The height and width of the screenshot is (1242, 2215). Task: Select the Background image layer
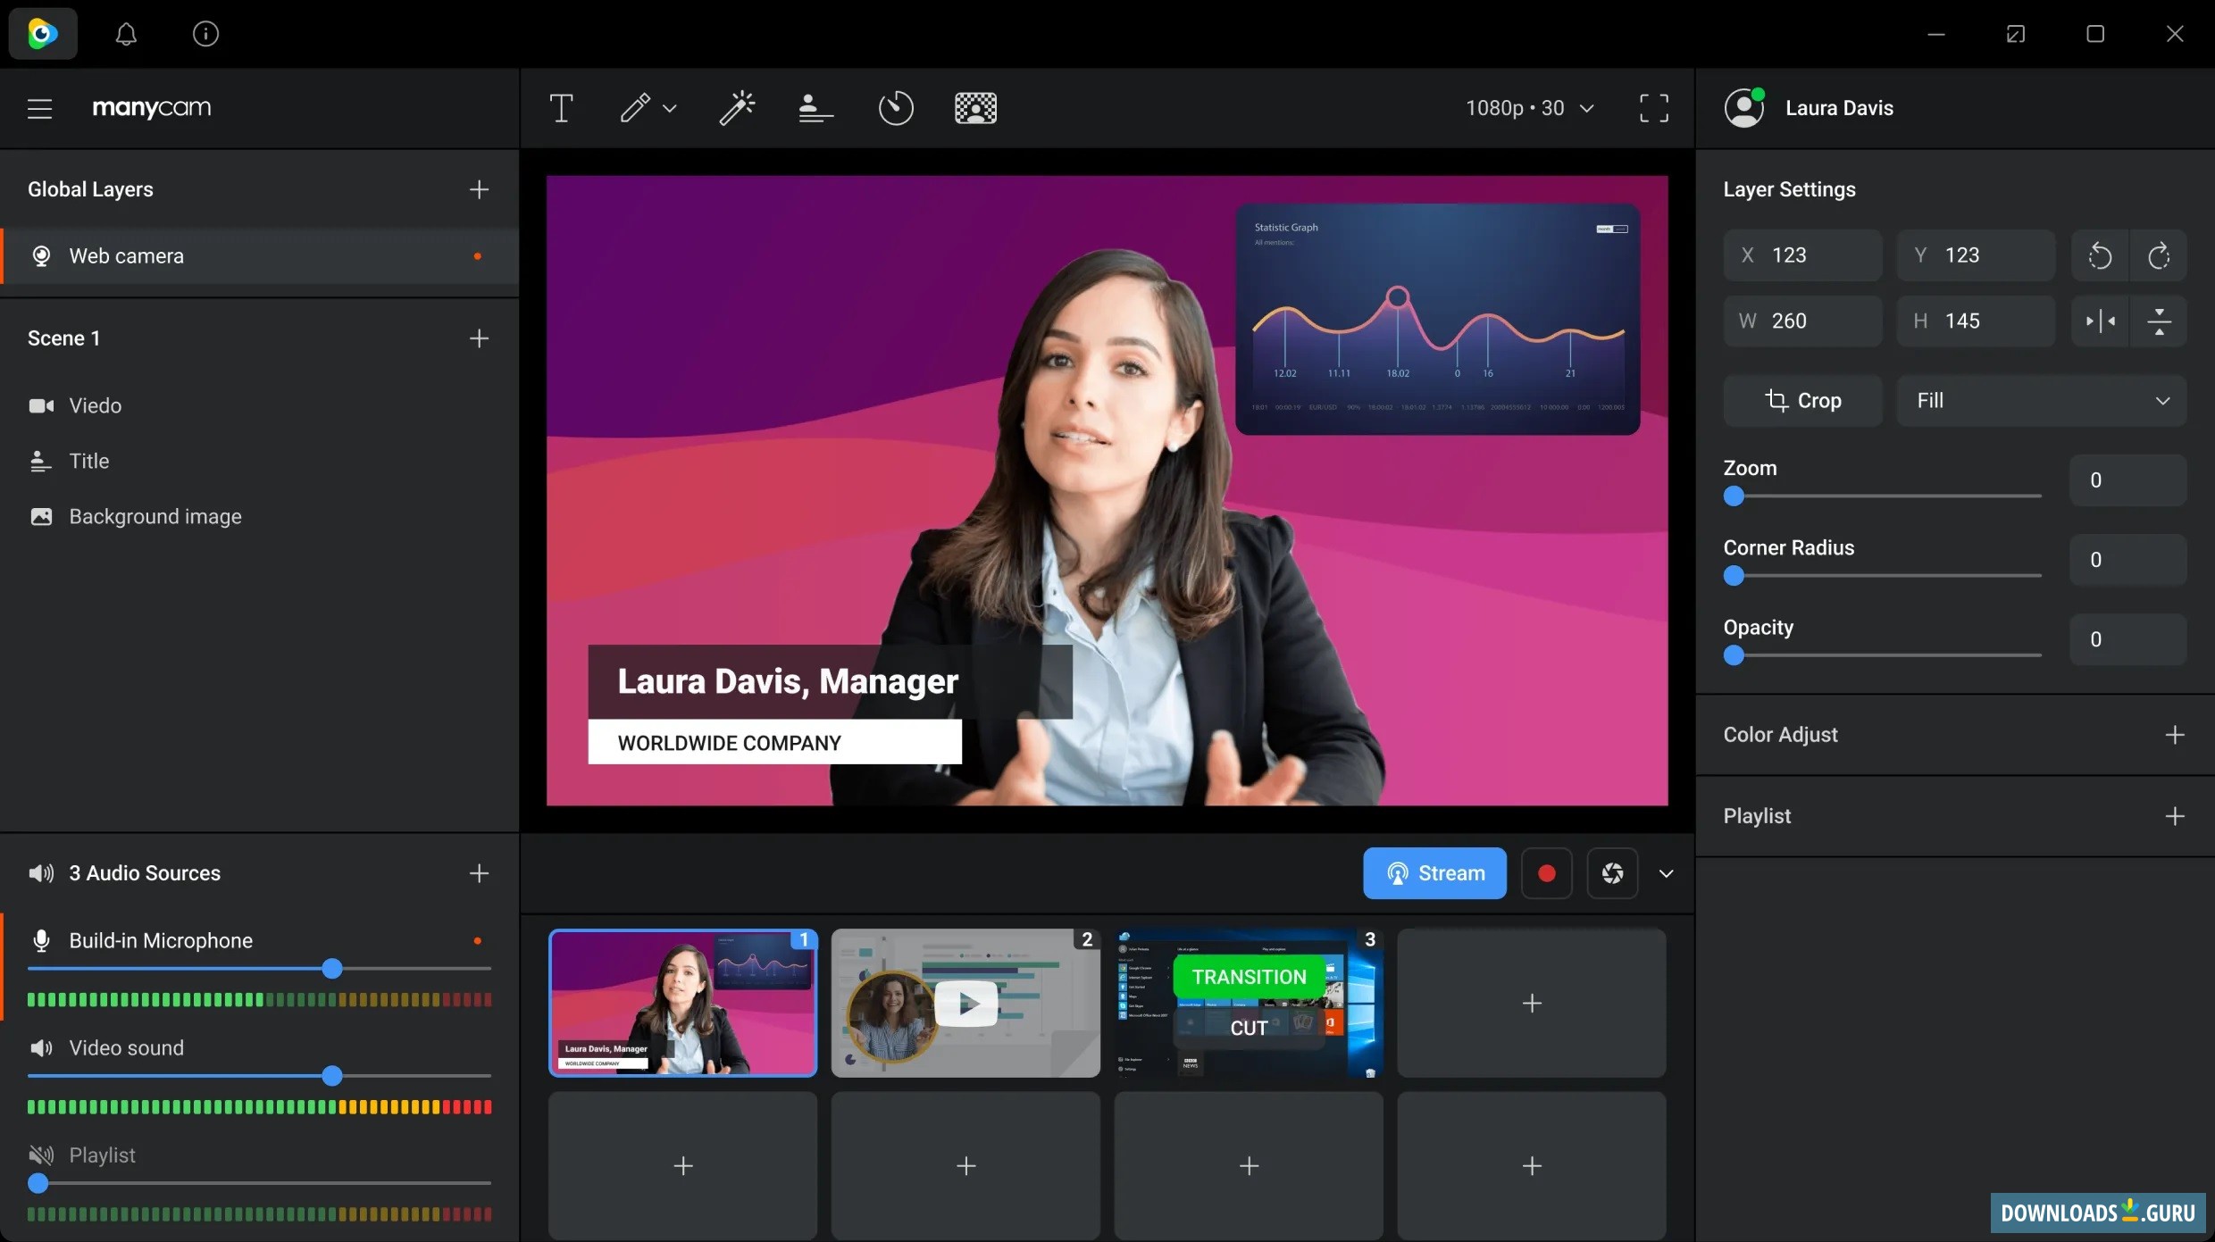pos(155,517)
